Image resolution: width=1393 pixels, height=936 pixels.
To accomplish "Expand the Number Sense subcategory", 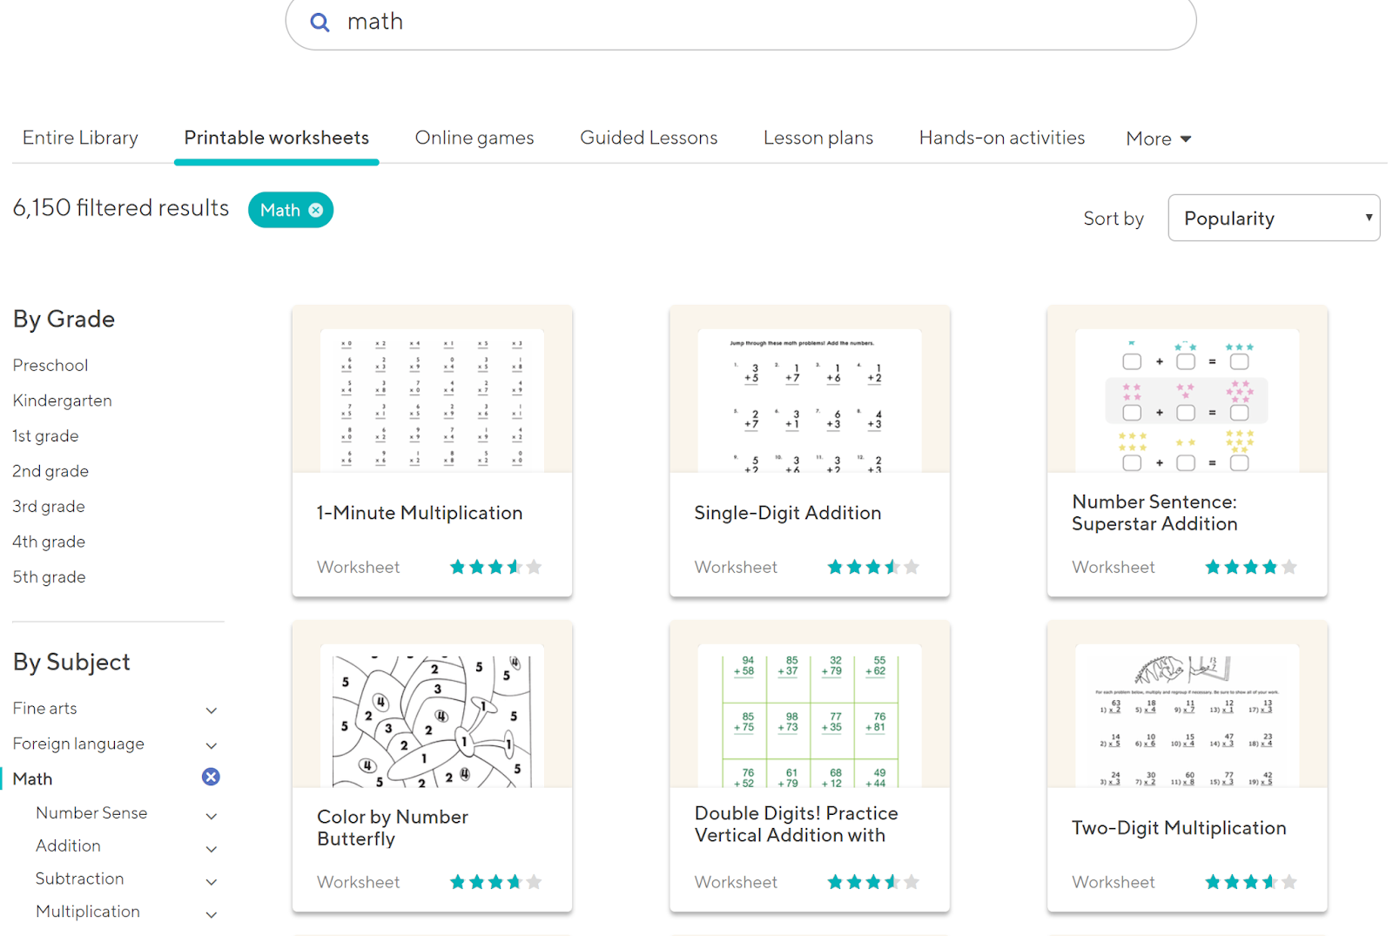I will (211, 816).
